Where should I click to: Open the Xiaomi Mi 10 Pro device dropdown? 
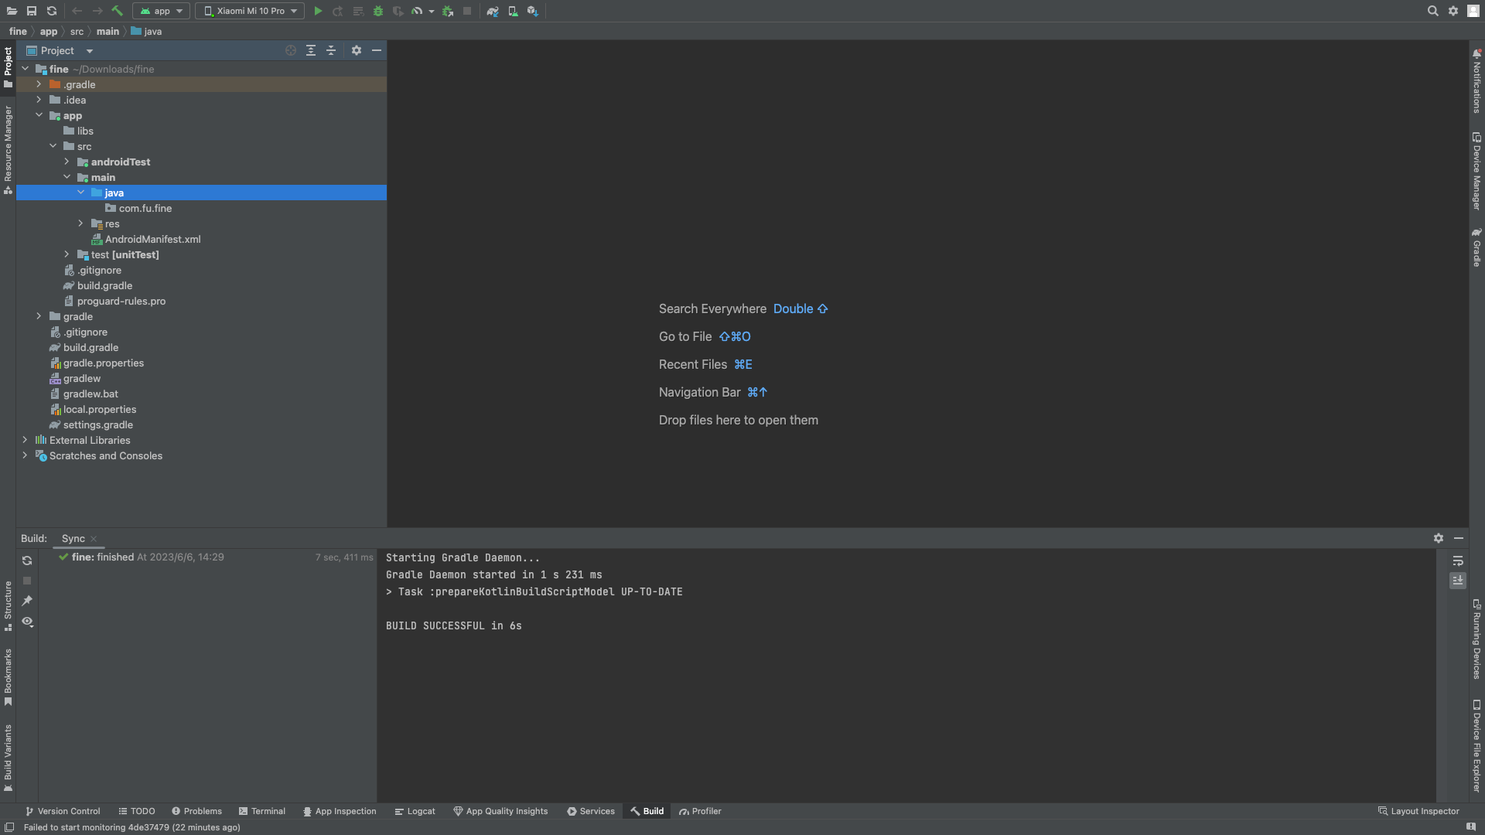click(x=249, y=11)
